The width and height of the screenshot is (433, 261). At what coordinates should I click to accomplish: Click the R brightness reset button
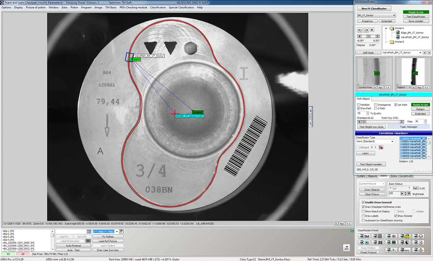click(409, 194)
